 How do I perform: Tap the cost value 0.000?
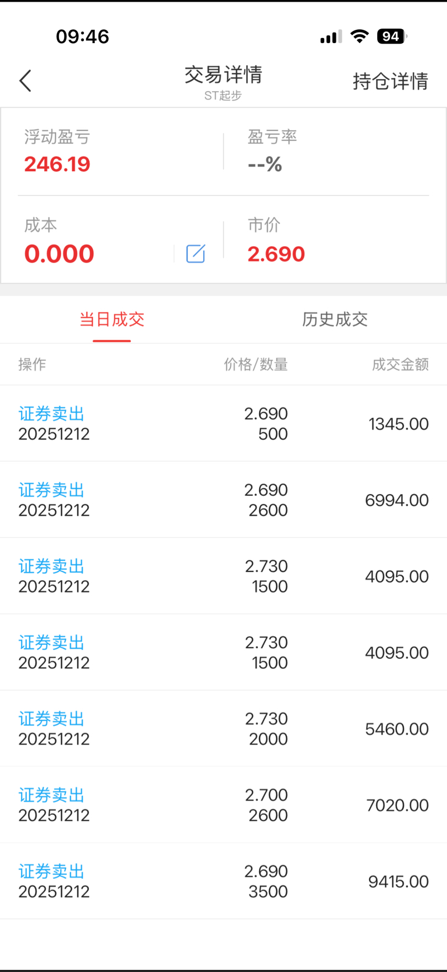(59, 254)
